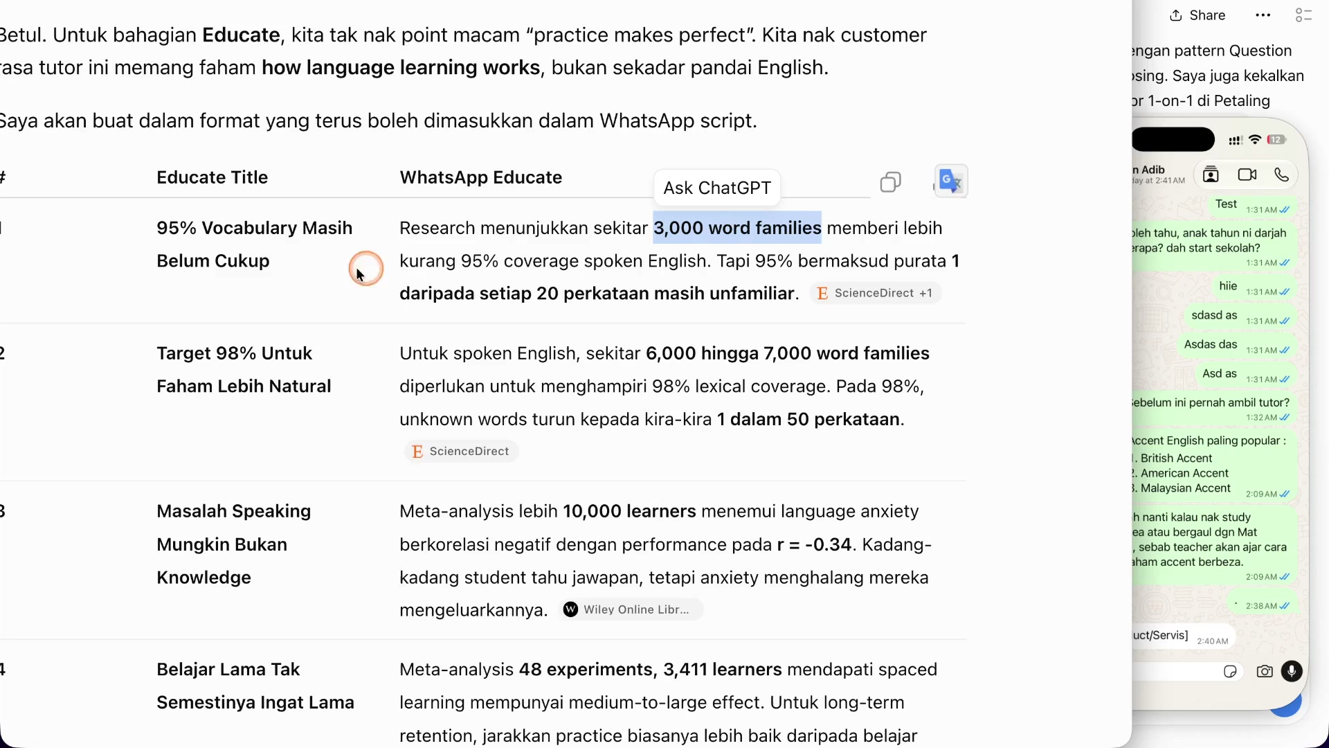Click the 'Educate Title' column header

(x=212, y=177)
